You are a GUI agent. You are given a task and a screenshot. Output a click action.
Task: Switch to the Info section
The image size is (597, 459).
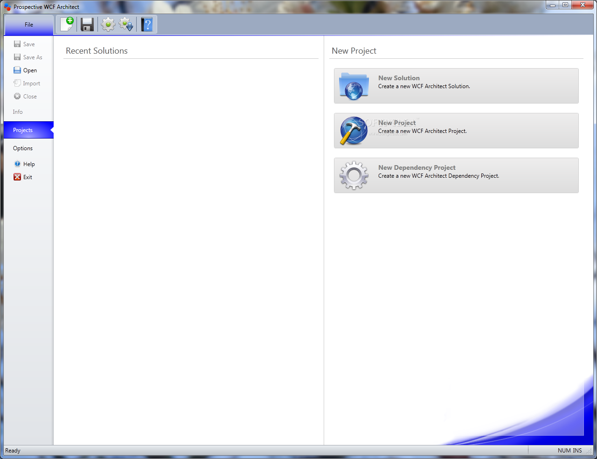(18, 112)
